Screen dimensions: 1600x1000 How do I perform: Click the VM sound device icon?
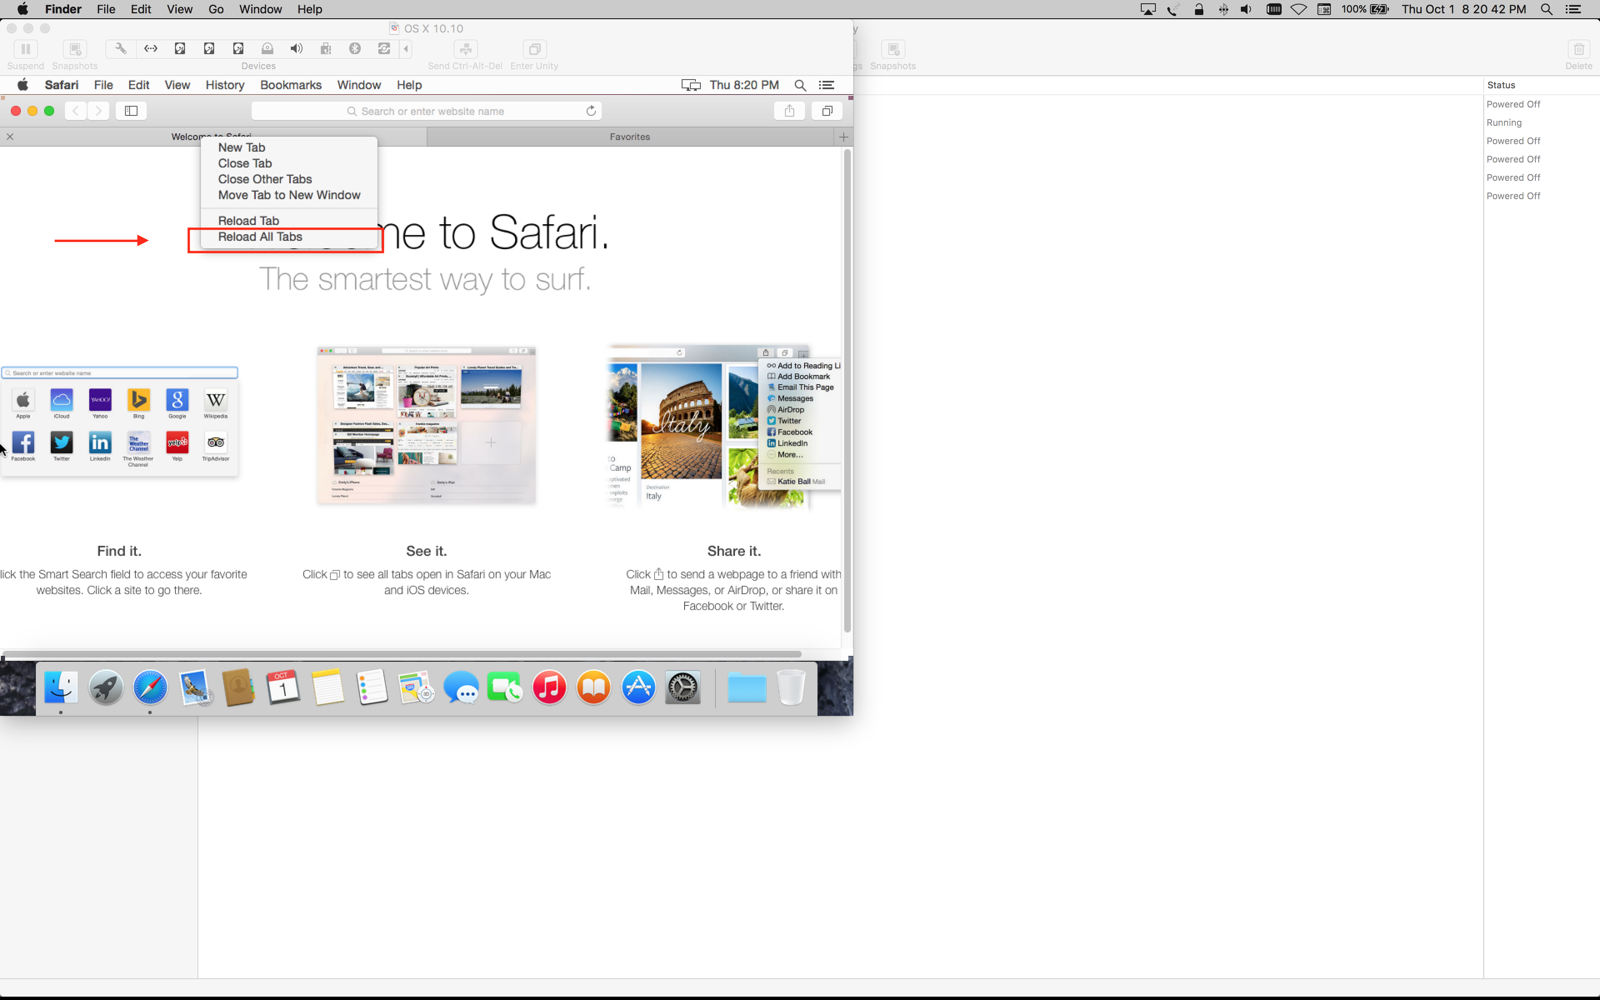point(296,49)
